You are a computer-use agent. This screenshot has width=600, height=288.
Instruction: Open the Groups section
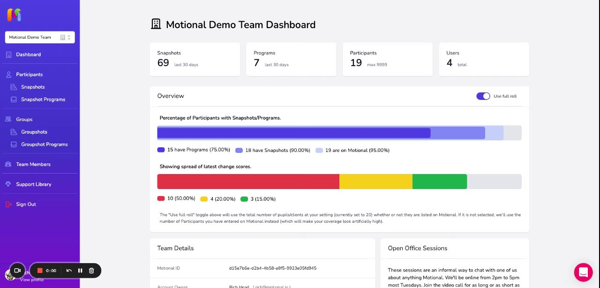click(x=24, y=119)
